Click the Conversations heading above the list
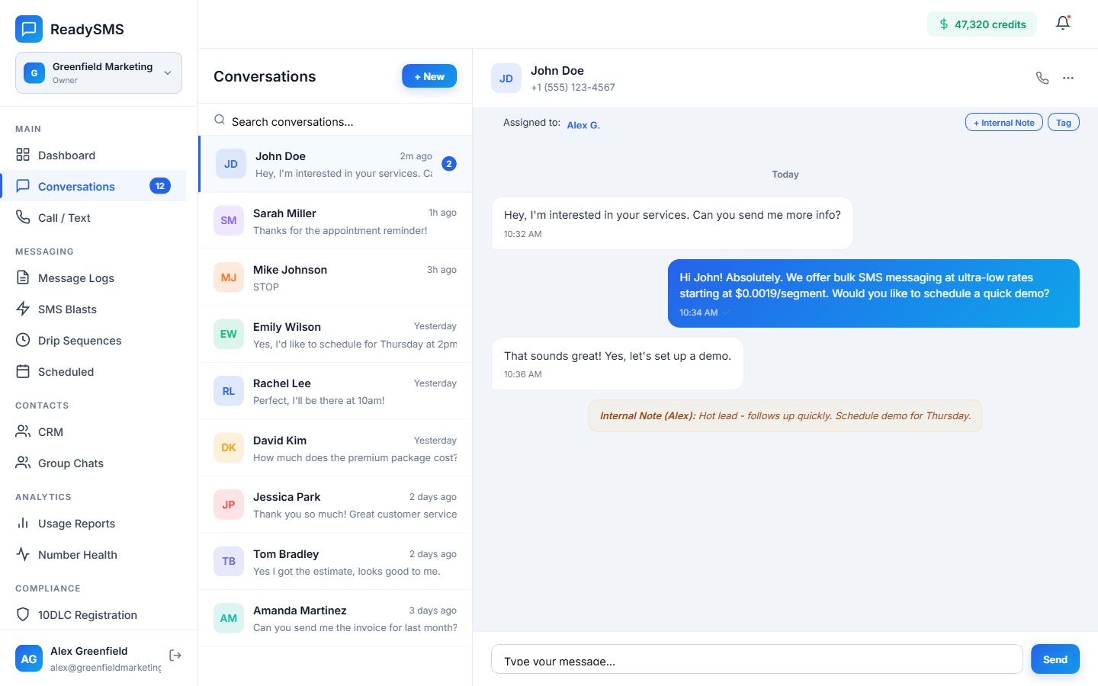Image resolution: width=1098 pixels, height=686 pixels. (x=265, y=76)
